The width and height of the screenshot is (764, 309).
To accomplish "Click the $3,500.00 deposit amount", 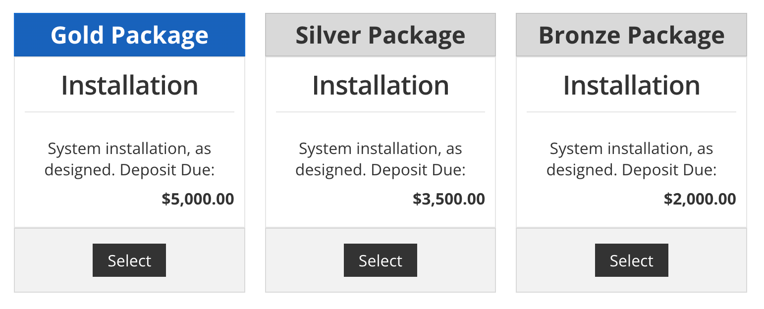I will tap(448, 199).
